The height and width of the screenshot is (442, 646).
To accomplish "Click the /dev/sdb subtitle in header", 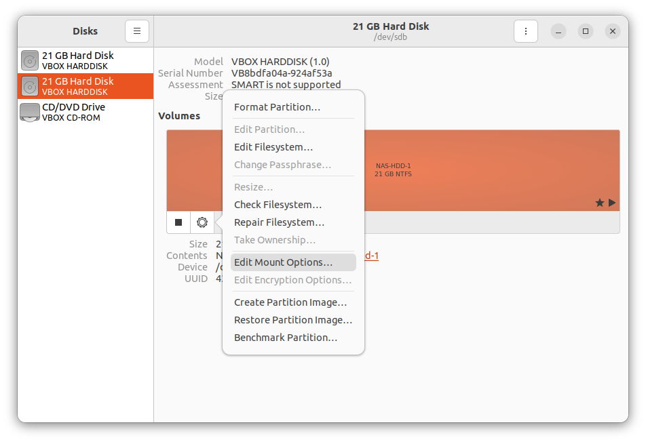I will [390, 37].
